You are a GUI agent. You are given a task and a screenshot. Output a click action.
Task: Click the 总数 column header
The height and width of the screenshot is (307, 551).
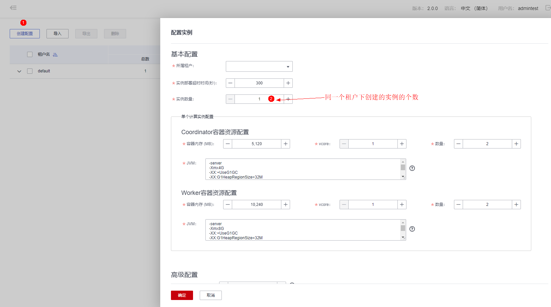145,59
